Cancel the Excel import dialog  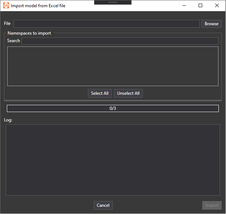click(x=103, y=205)
